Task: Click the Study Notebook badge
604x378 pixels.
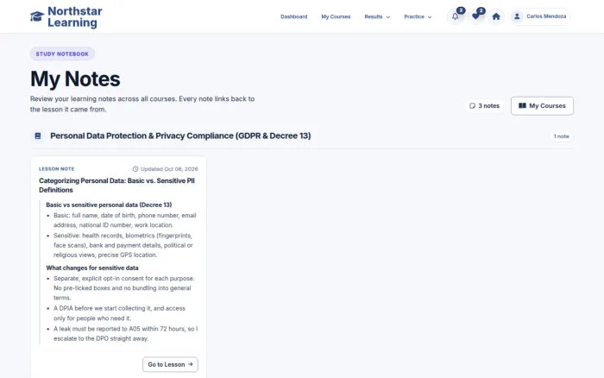Action: 62,54
